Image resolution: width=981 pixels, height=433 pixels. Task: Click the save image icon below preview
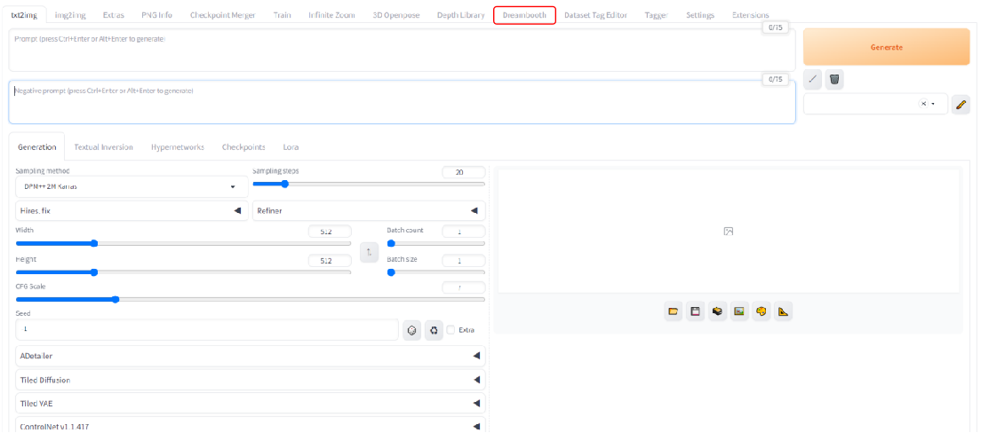tap(696, 311)
